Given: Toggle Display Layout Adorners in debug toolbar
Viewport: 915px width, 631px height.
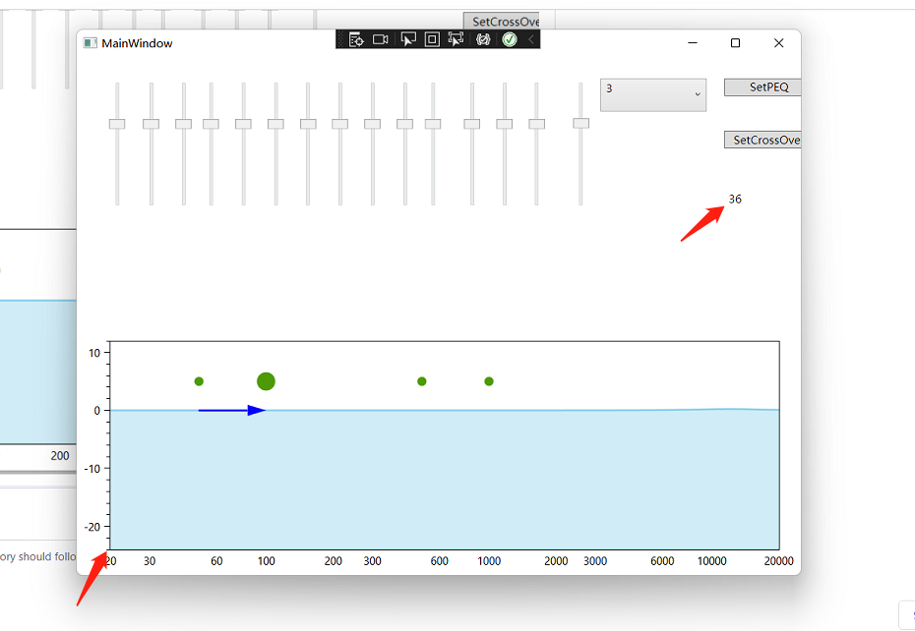Looking at the screenshot, I should [432, 39].
